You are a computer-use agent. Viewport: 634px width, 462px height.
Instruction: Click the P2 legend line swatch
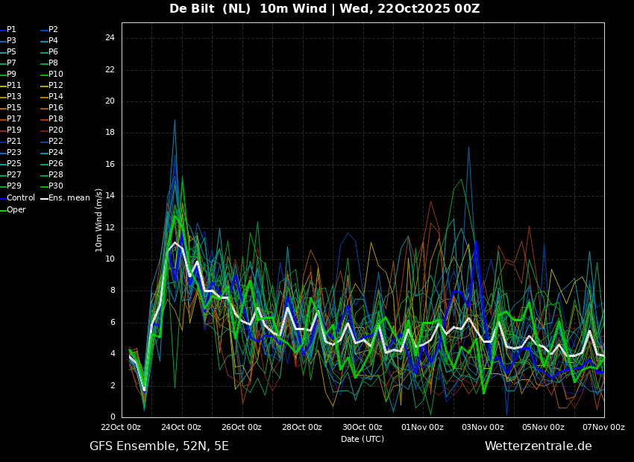pyautogui.click(x=44, y=30)
